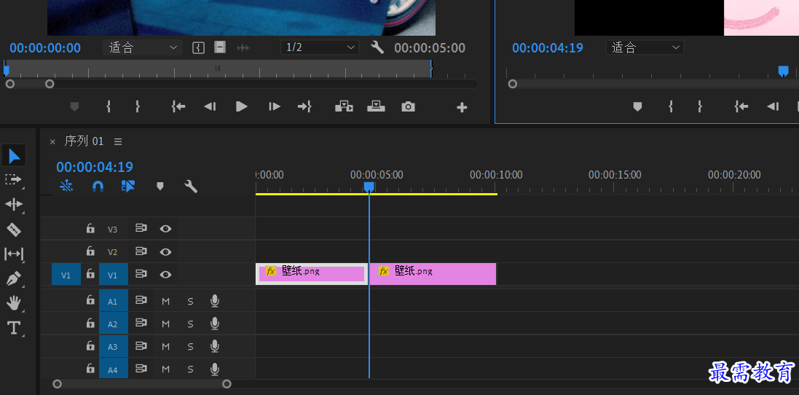Mark In point in Source monitor
Screen dimensions: 799x395
coord(109,106)
